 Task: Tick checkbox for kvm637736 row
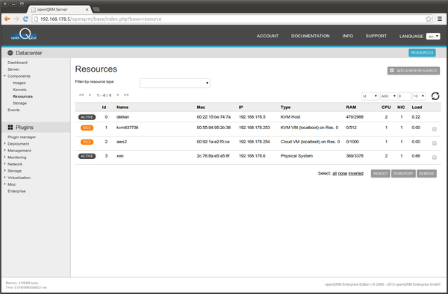pyautogui.click(x=435, y=129)
